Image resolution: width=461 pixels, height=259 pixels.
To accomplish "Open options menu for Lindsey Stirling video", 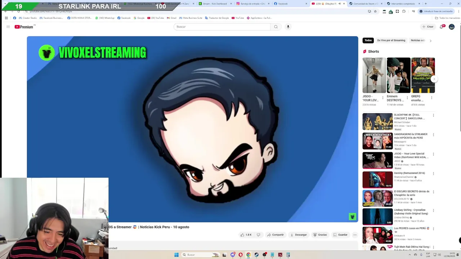I will pyautogui.click(x=433, y=211).
